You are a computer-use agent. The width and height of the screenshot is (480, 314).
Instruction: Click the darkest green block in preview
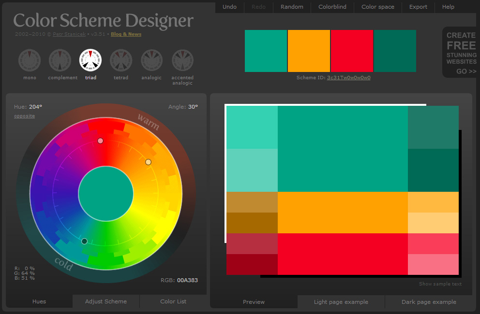433,171
